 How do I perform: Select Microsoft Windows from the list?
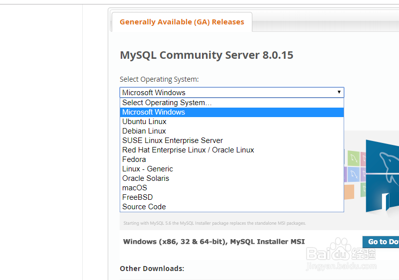[154, 112]
